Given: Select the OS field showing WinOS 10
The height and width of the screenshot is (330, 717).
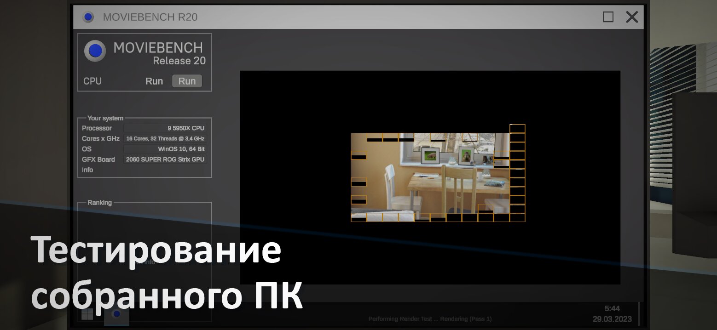Looking at the screenshot, I should [x=165, y=149].
